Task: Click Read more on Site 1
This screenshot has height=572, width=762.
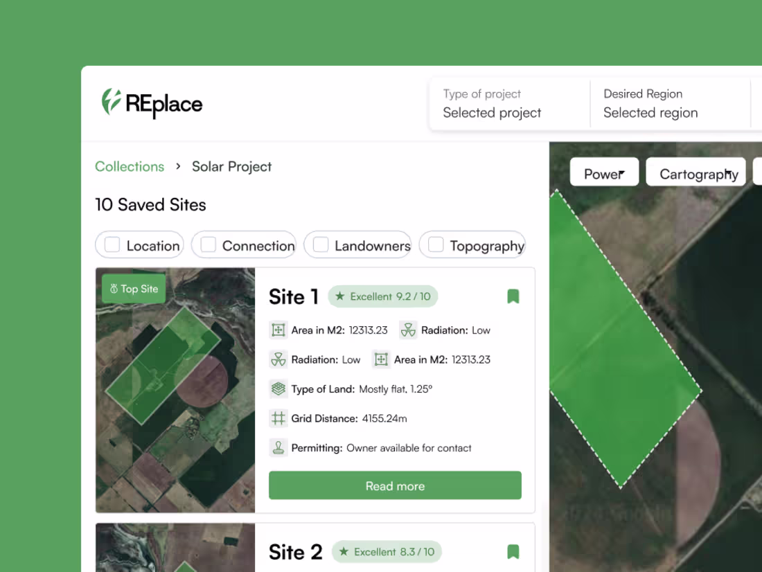Action: tap(395, 485)
